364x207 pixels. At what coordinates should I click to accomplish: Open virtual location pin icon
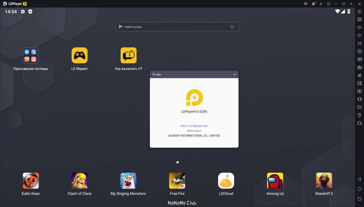(360, 115)
